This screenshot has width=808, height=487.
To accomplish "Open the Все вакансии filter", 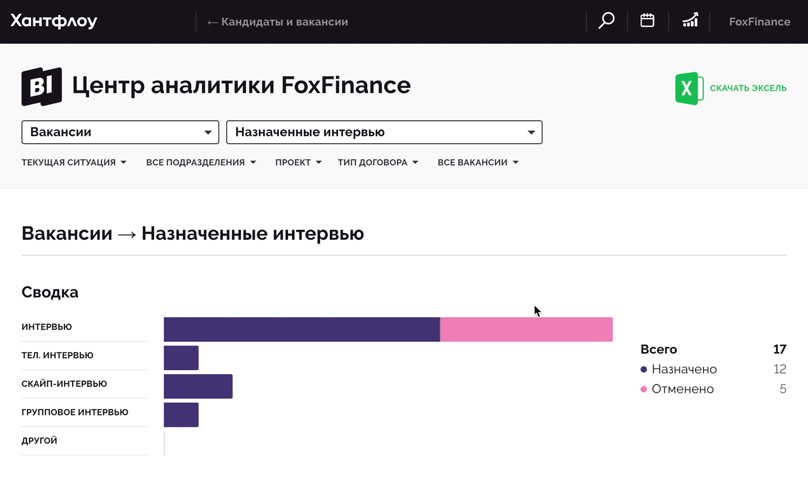I will pos(478,163).
